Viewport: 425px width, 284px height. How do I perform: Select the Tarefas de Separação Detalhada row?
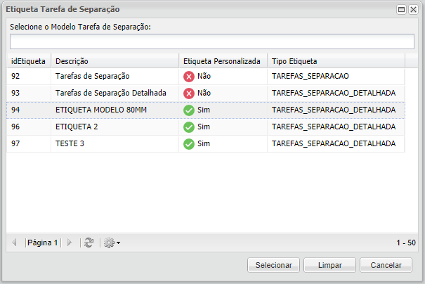tap(110, 93)
